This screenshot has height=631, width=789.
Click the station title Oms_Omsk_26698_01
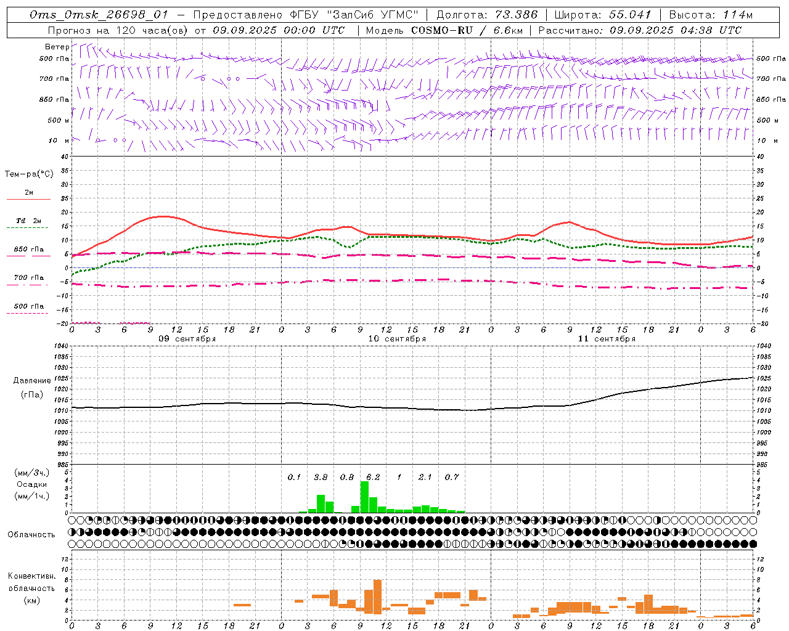(99, 15)
